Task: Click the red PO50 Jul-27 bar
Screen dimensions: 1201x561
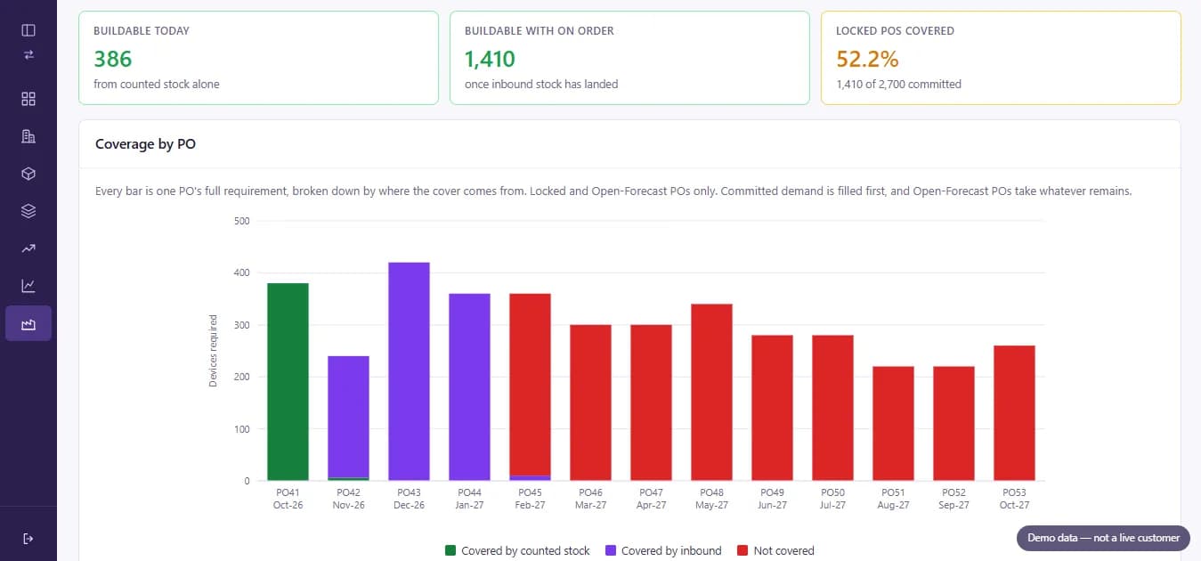Action: tap(832, 408)
